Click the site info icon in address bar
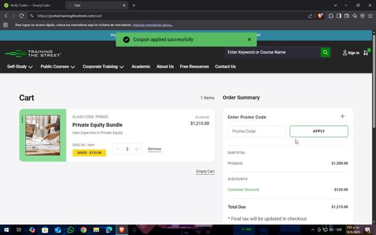Image resolution: width=376 pixels, height=235 pixels. point(32,16)
